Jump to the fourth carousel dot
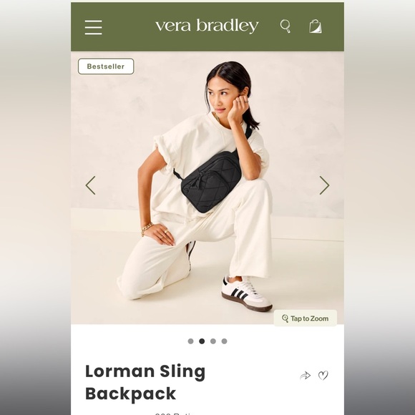 coord(224,341)
